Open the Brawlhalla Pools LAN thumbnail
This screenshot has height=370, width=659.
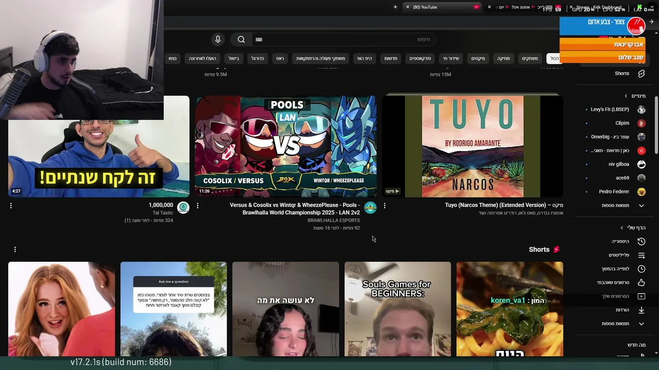point(286,146)
